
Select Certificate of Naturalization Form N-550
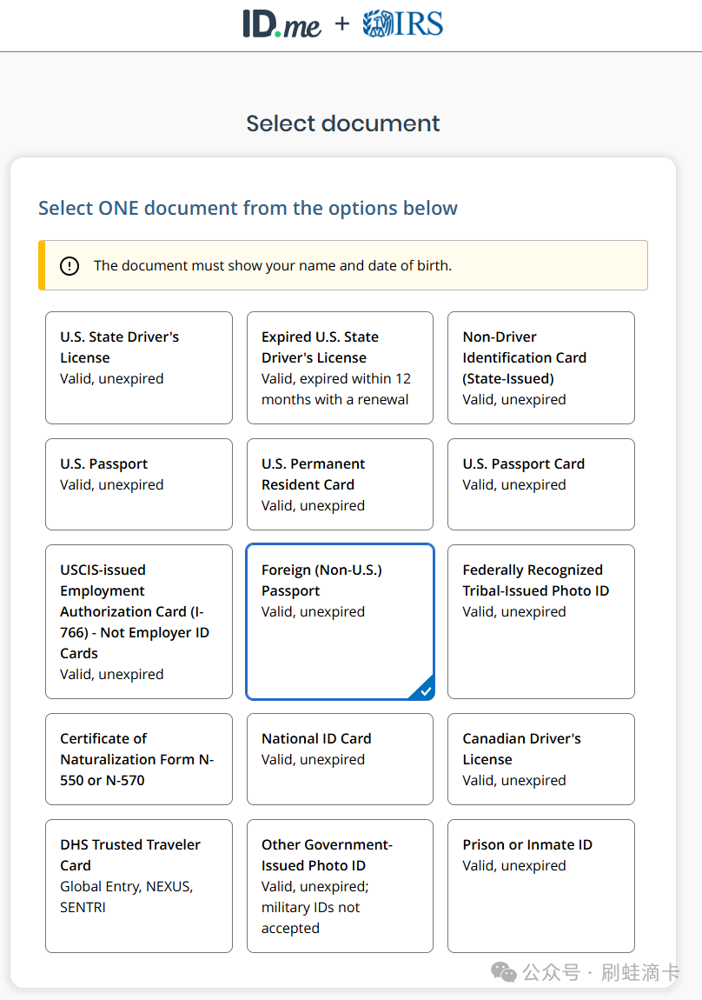(x=139, y=759)
